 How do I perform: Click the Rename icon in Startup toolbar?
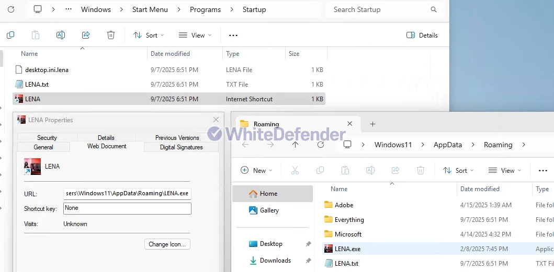click(61, 35)
